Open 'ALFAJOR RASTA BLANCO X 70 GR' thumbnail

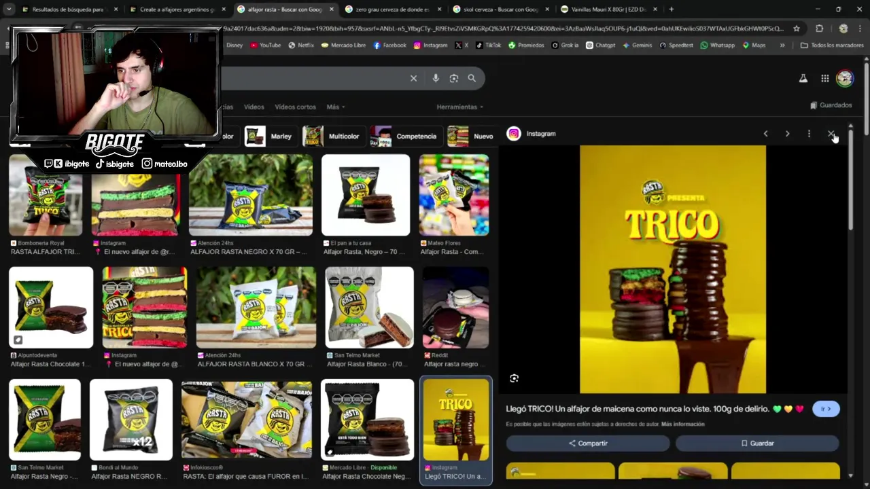point(256,308)
